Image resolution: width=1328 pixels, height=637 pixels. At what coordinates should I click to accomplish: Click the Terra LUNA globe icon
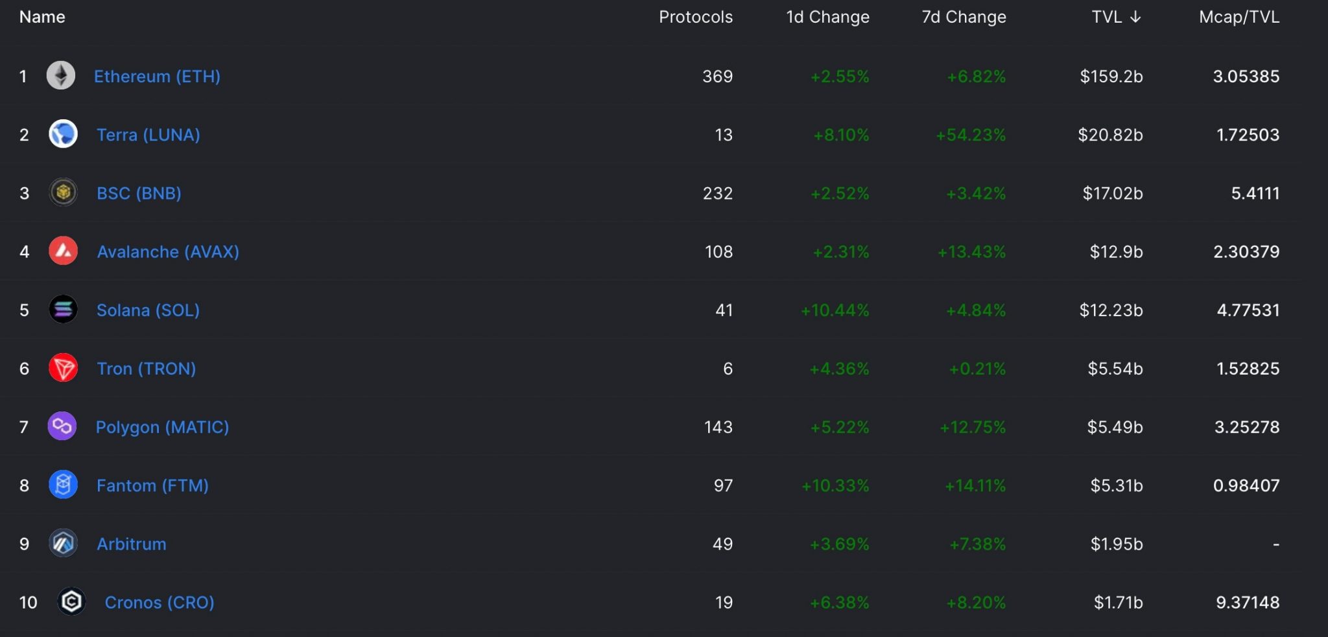pyautogui.click(x=64, y=134)
